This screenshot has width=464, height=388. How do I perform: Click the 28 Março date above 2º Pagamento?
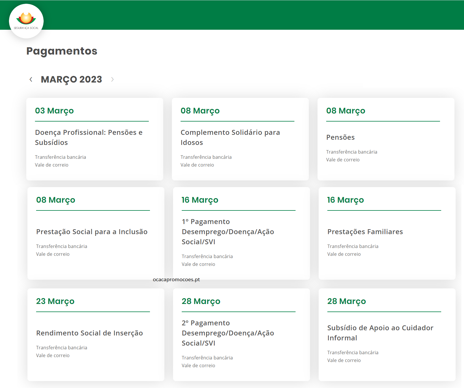pos(201,301)
